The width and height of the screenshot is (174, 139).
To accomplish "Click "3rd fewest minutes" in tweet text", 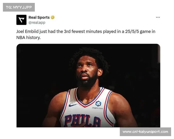I will (83, 32).
